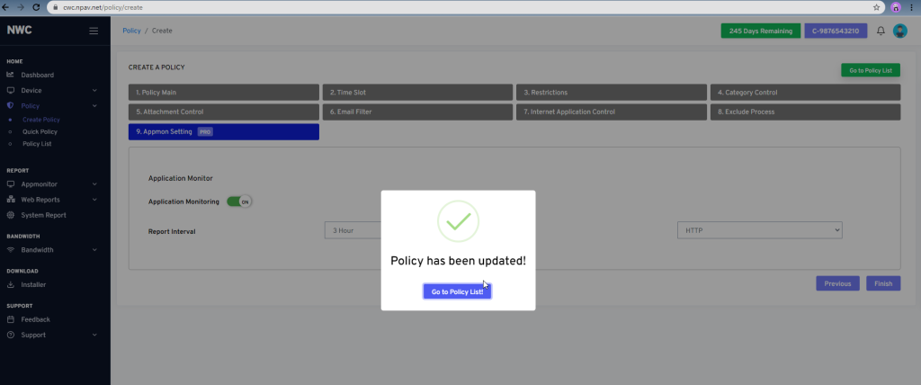The height and width of the screenshot is (385, 921).
Task: Click the Dashboard chart icon
Action: pos(10,75)
